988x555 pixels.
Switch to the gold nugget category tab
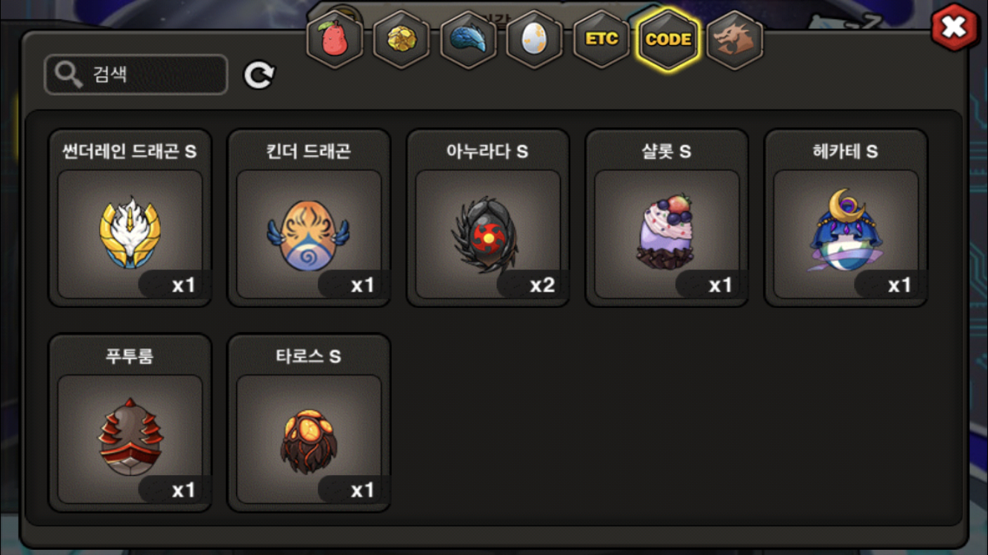coord(401,39)
